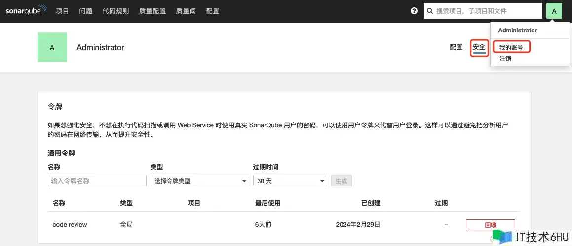Open 配置 in top navigation bar
The height and width of the screenshot is (246, 572).
(213, 11)
